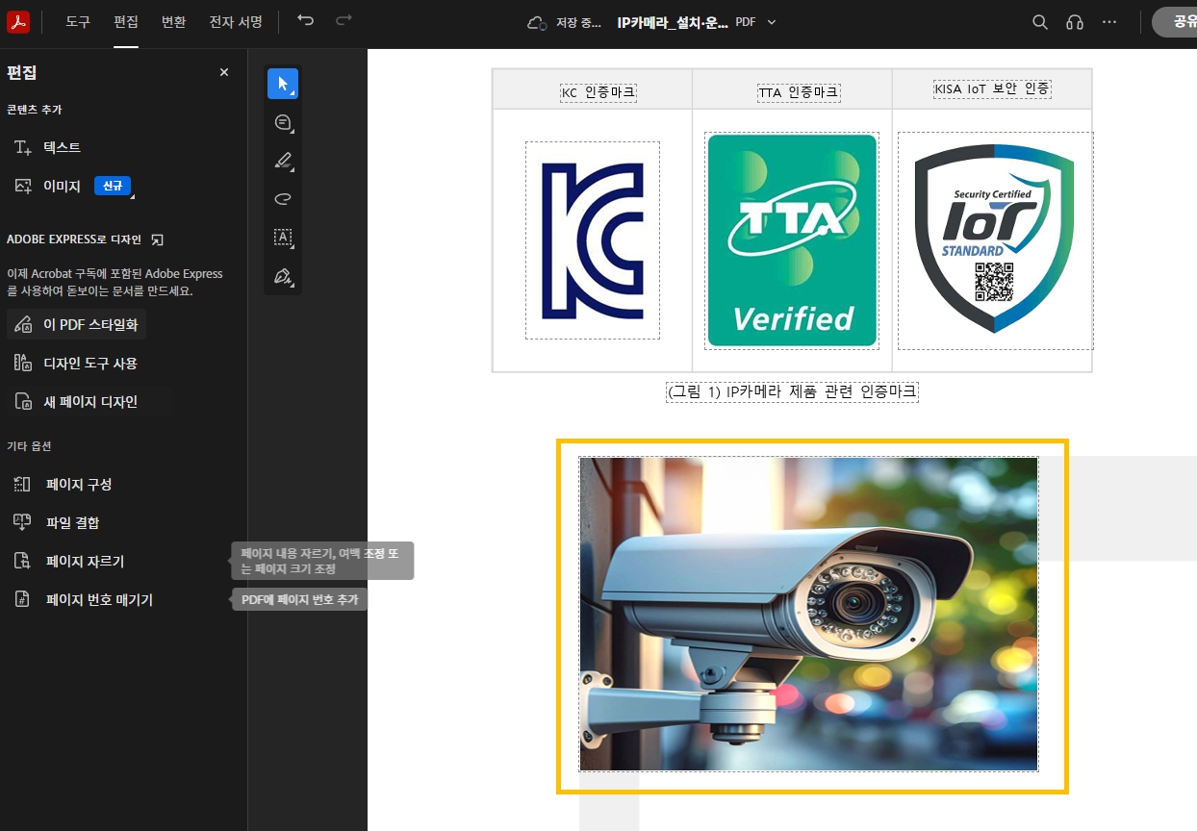
Task: Select the IoT Security Certified shield image
Action: [x=995, y=240]
